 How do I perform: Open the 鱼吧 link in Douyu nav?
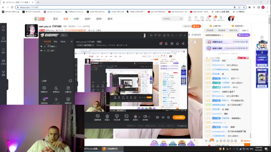(x=110, y=19)
